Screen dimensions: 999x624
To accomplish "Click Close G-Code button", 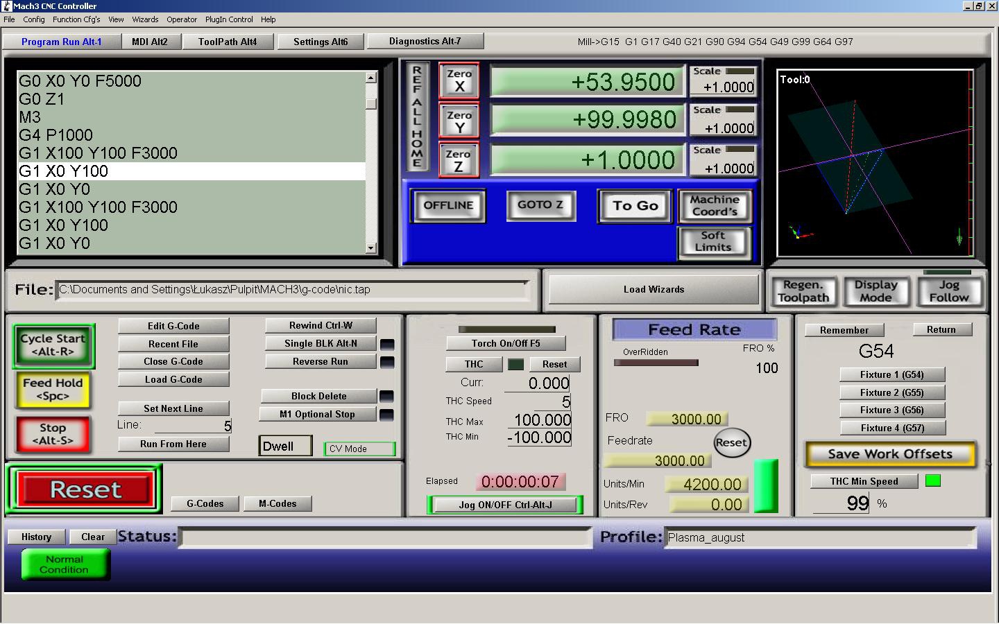I will coord(173,361).
